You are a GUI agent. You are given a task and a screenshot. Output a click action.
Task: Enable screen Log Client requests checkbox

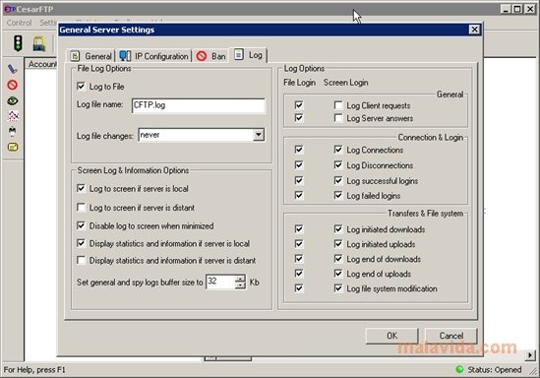338,105
